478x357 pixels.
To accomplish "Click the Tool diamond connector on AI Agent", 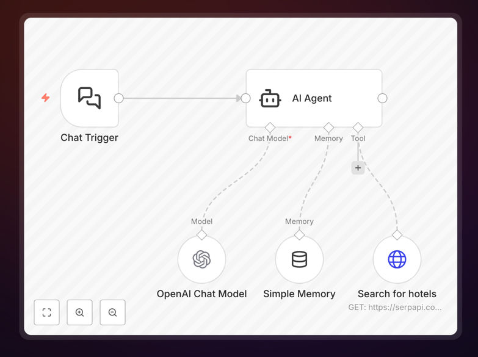I will pos(358,128).
